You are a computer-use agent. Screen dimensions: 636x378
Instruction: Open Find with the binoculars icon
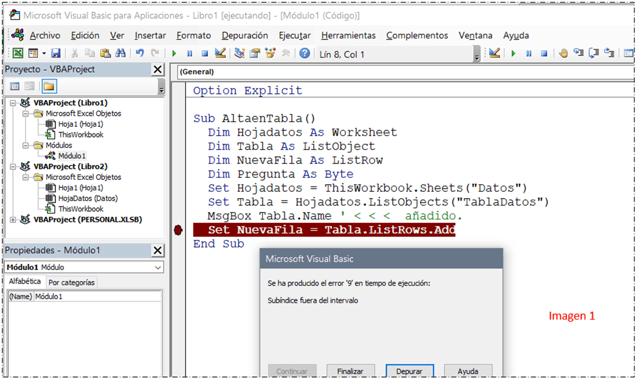click(121, 53)
